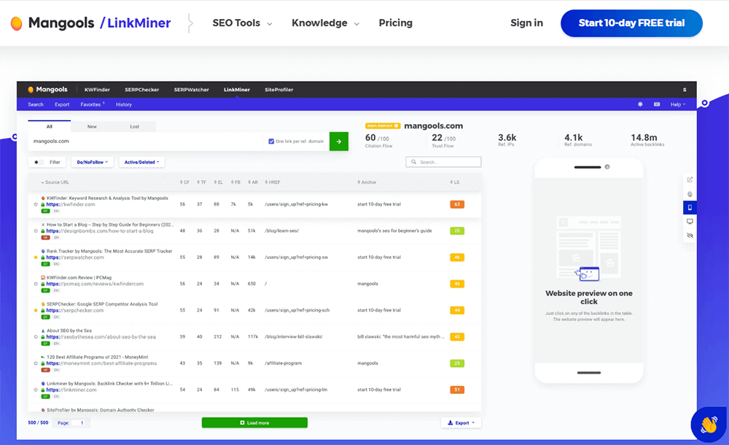The height and width of the screenshot is (445, 729).
Task: Sort table by CF column header
Action: pyautogui.click(x=184, y=182)
